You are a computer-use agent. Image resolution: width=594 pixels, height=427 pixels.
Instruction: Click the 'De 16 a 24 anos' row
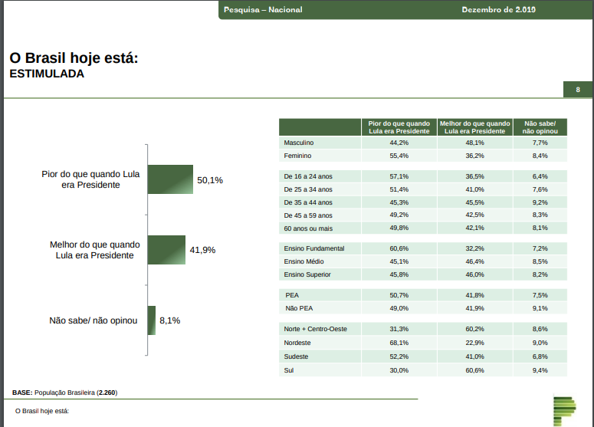[308, 176]
